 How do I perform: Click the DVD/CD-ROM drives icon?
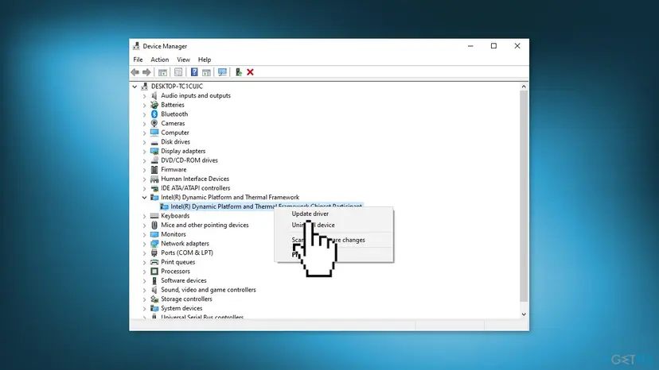[x=154, y=160]
